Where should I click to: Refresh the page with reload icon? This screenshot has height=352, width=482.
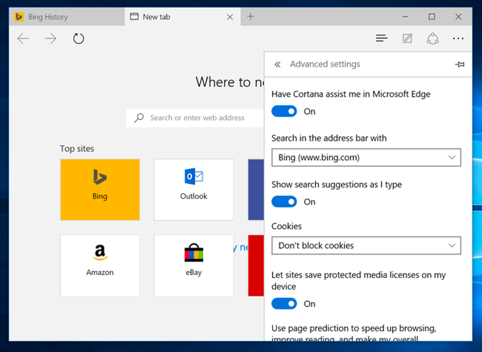click(79, 39)
